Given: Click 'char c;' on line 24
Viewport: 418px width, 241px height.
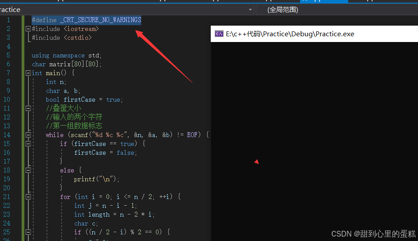Looking at the screenshot, I should click(x=86, y=223).
